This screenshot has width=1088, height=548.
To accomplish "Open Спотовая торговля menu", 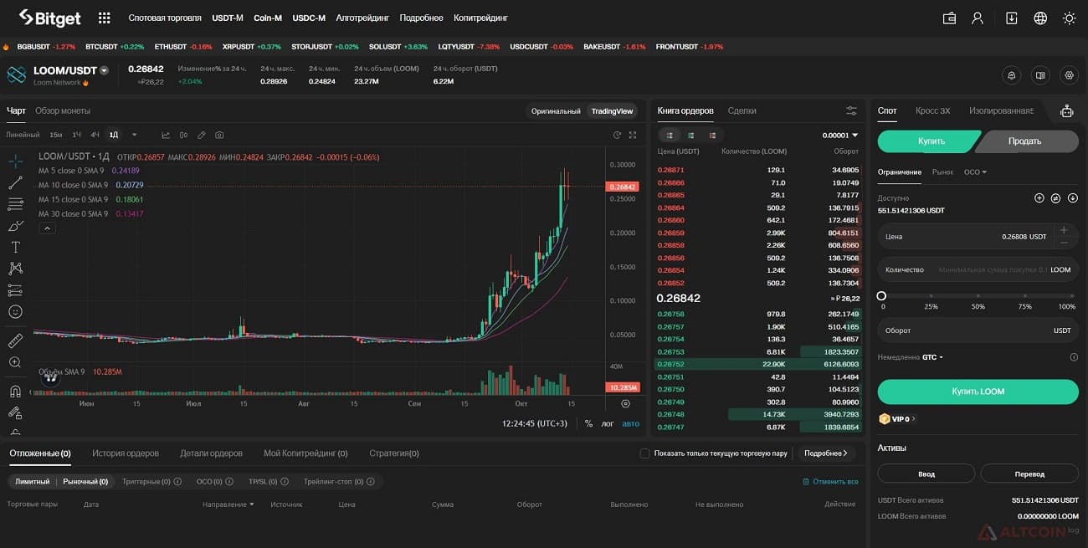I will click(x=165, y=18).
